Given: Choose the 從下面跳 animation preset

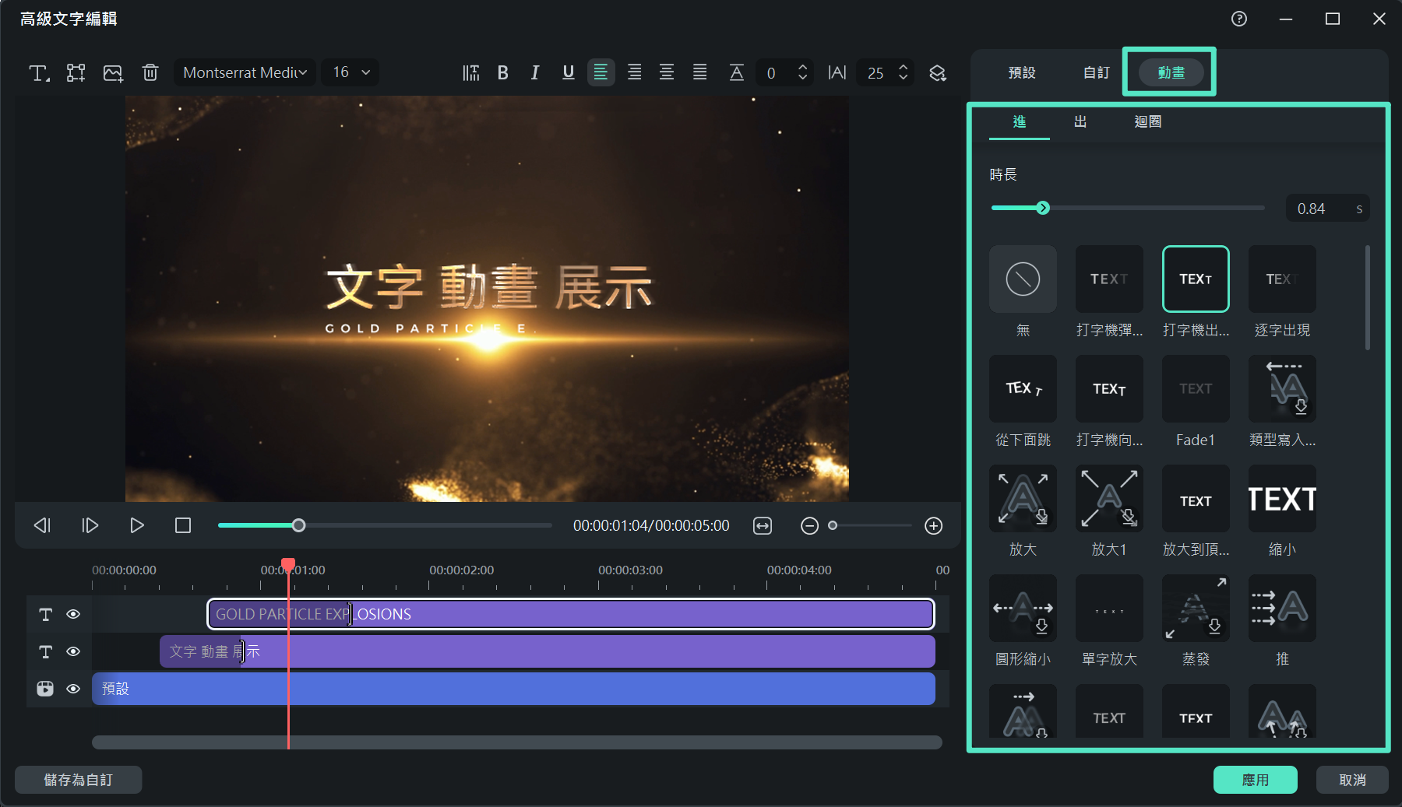Looking at the screenshot, I should coord(1023,389).
